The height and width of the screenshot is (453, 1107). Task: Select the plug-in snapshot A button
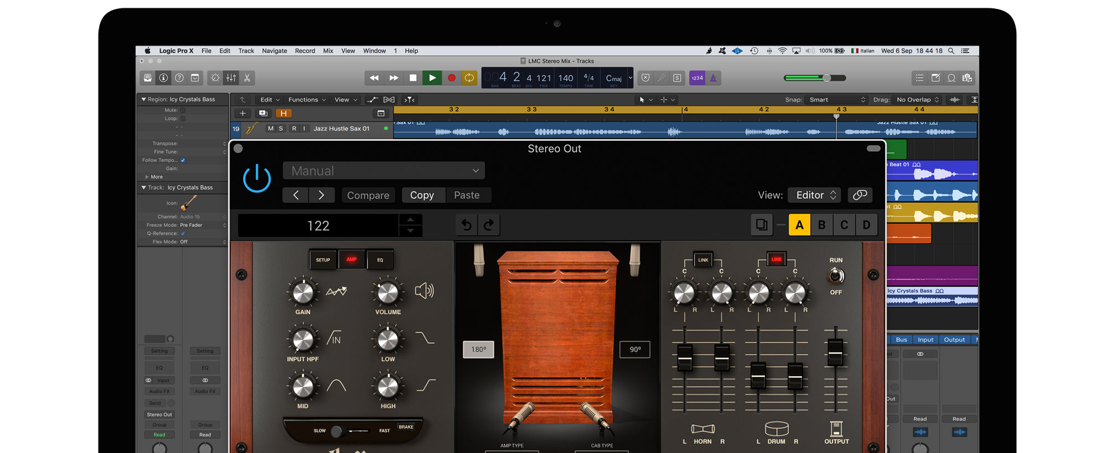pyautogui.click(x=799, y=225)
